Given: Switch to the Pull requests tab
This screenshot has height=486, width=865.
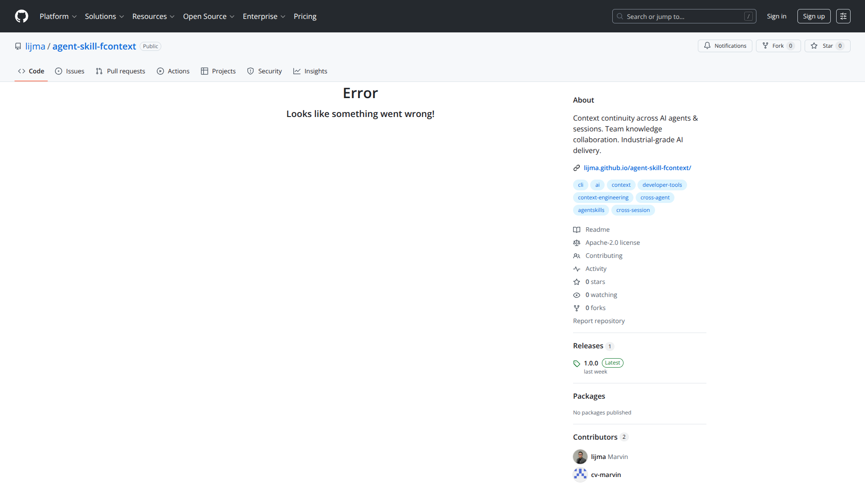Looking at the screenshot, I should (120, 71).
